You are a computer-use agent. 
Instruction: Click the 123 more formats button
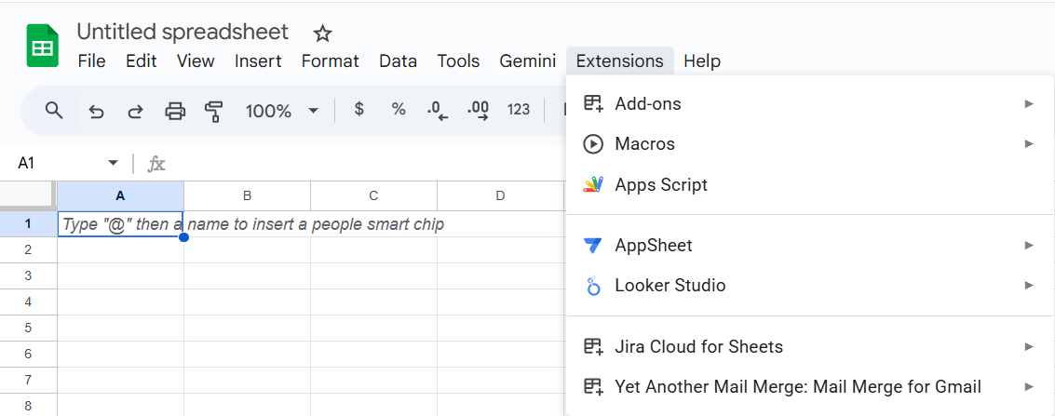coord(519,110)
